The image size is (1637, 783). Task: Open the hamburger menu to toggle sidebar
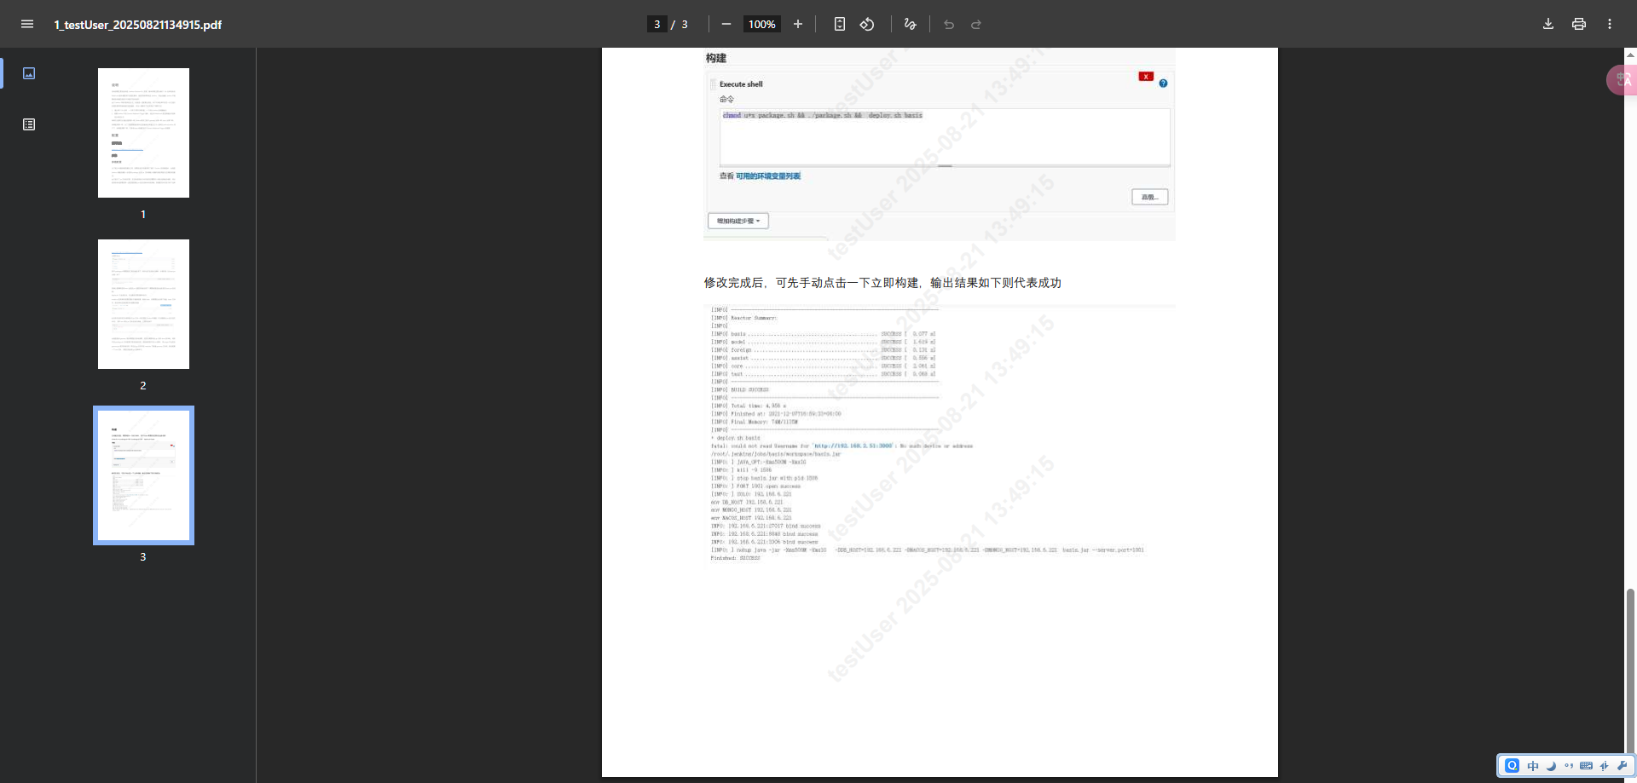27,24
